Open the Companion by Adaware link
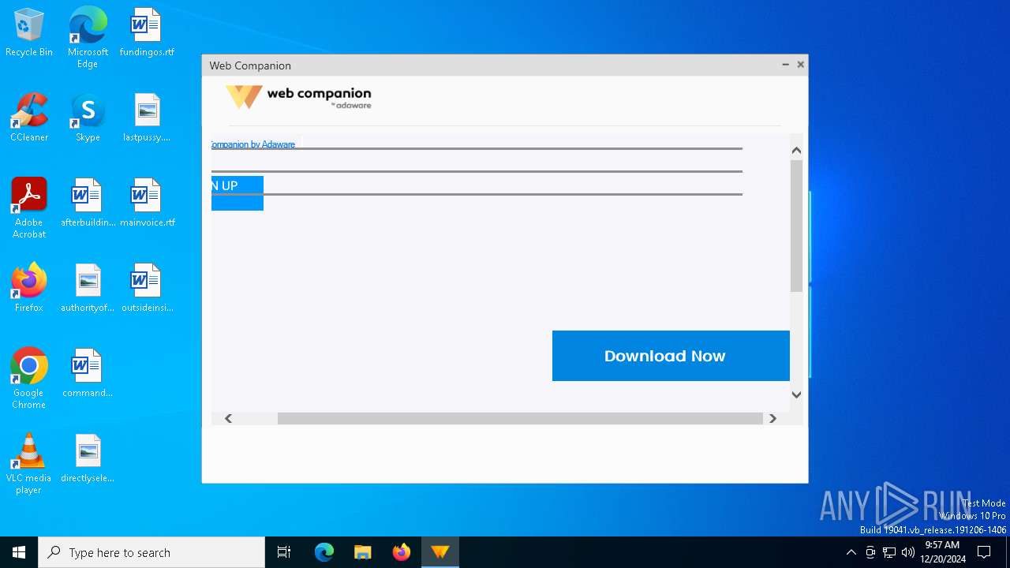Image resolution: width=1010 pixels, height=568 pixels. coord(252,144)
